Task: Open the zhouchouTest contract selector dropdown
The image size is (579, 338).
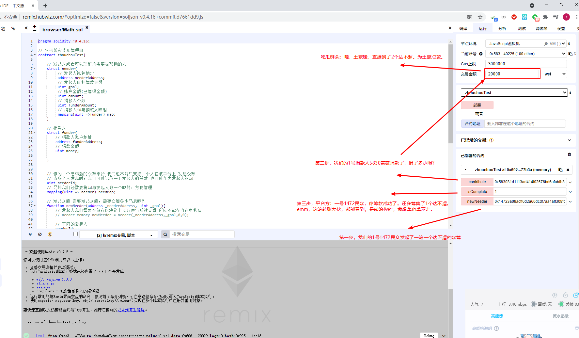Action: coord(514,93)
